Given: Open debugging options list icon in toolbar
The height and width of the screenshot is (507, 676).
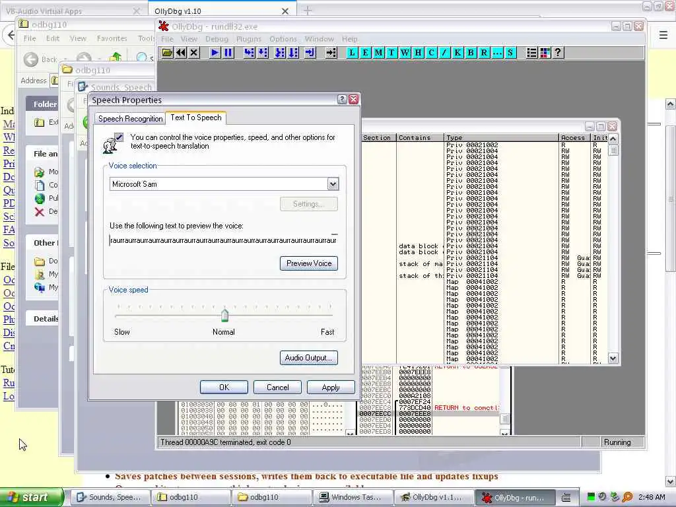Looking at the screenshot, I should (531, 53).
